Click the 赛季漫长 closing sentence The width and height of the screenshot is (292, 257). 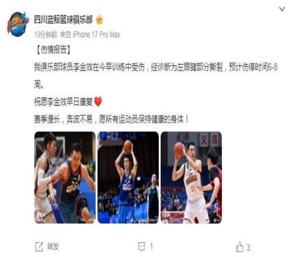(x=112, y=119)
